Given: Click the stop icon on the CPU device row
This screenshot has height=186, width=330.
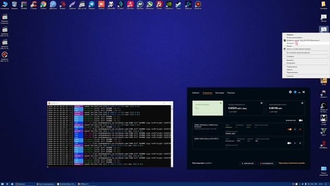Looking at the screenshot, I should tap(300, 129).
